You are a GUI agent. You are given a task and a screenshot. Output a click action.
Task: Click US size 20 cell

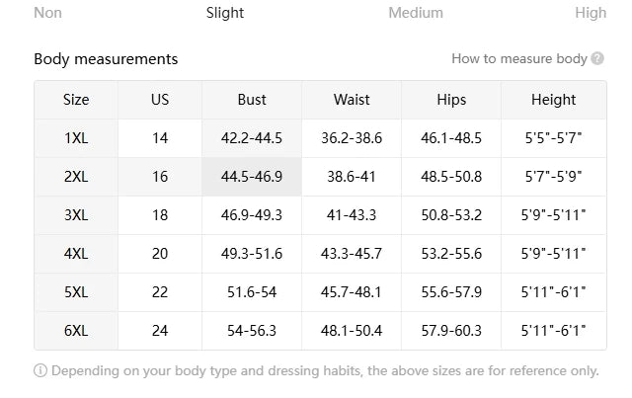point(160,254)
